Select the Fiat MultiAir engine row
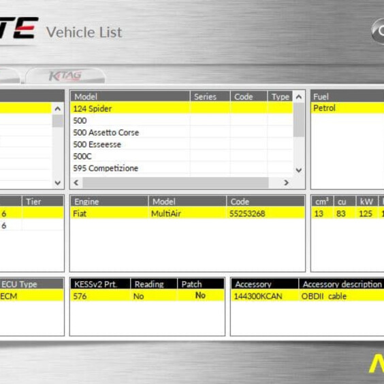Viewport: 384px width, 384px height. [x=187, y=214]
